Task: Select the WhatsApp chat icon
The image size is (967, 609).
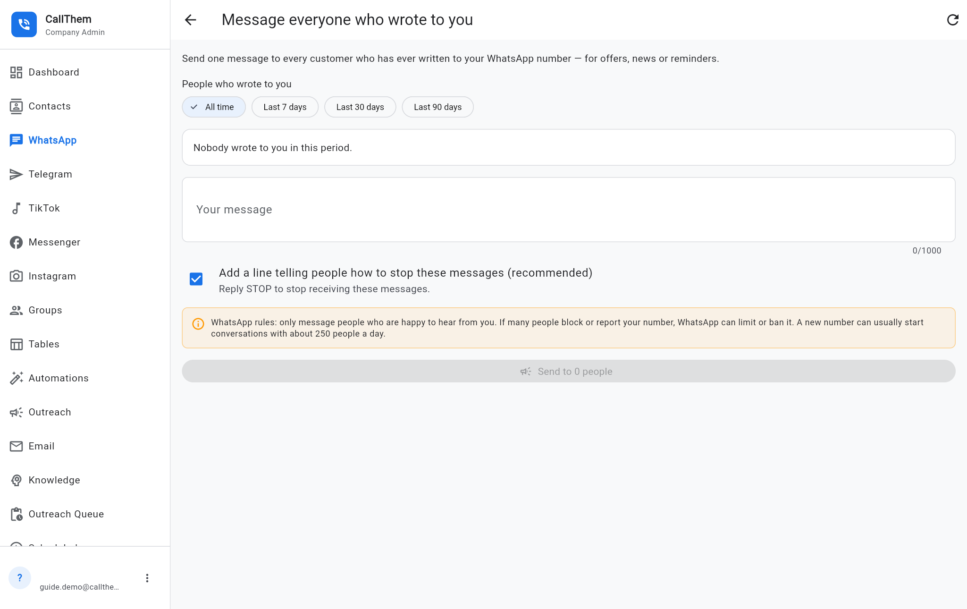Action: (x=16, y=140)
